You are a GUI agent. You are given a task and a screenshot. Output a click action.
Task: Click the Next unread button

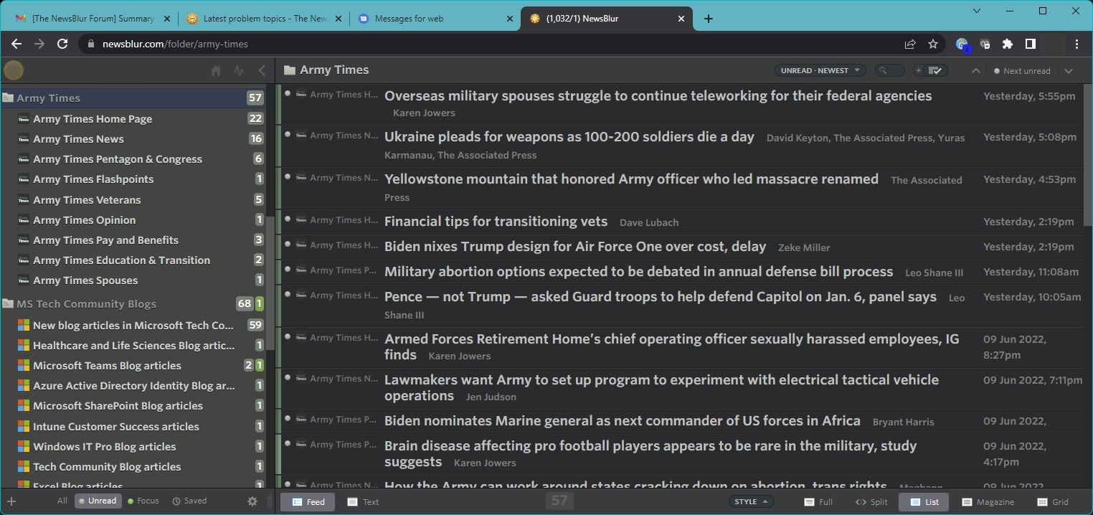pos(1022,70)
